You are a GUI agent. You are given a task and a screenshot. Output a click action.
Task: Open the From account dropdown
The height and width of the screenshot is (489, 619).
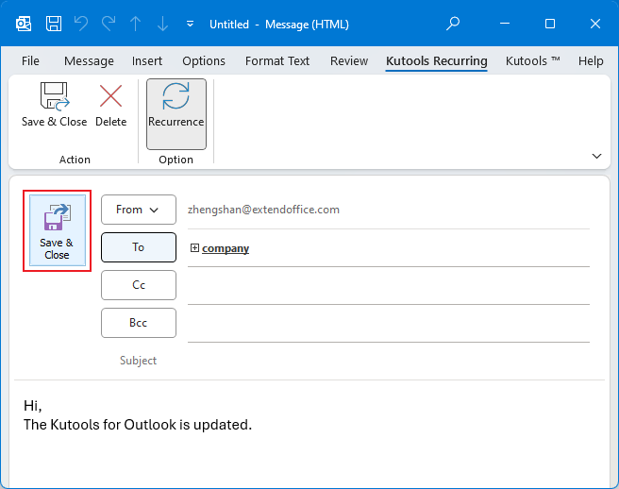(x=139, y=210)
